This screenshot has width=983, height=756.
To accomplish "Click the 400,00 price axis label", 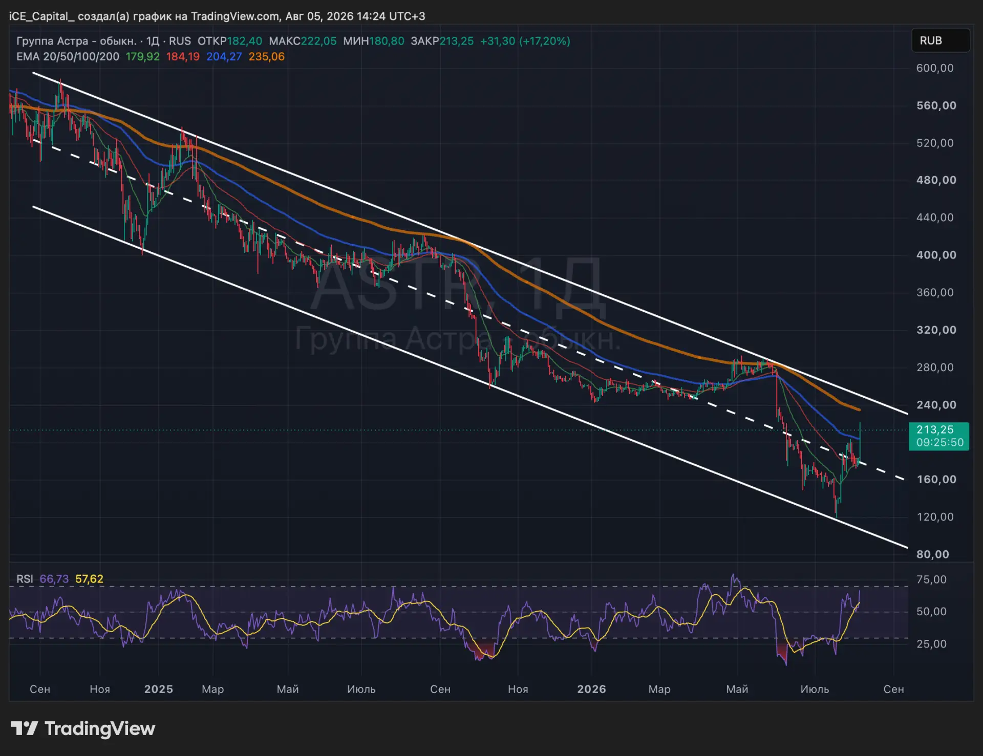I will [936, 255].
